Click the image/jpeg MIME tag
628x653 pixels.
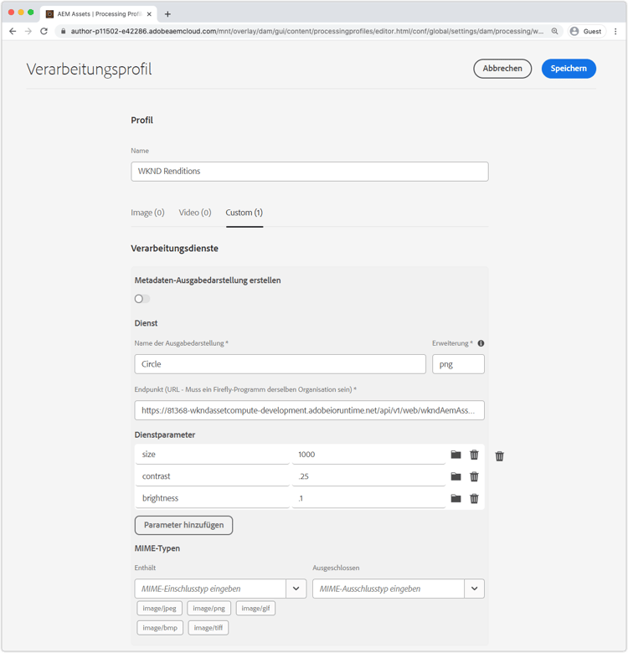click(x=159, y=609)
